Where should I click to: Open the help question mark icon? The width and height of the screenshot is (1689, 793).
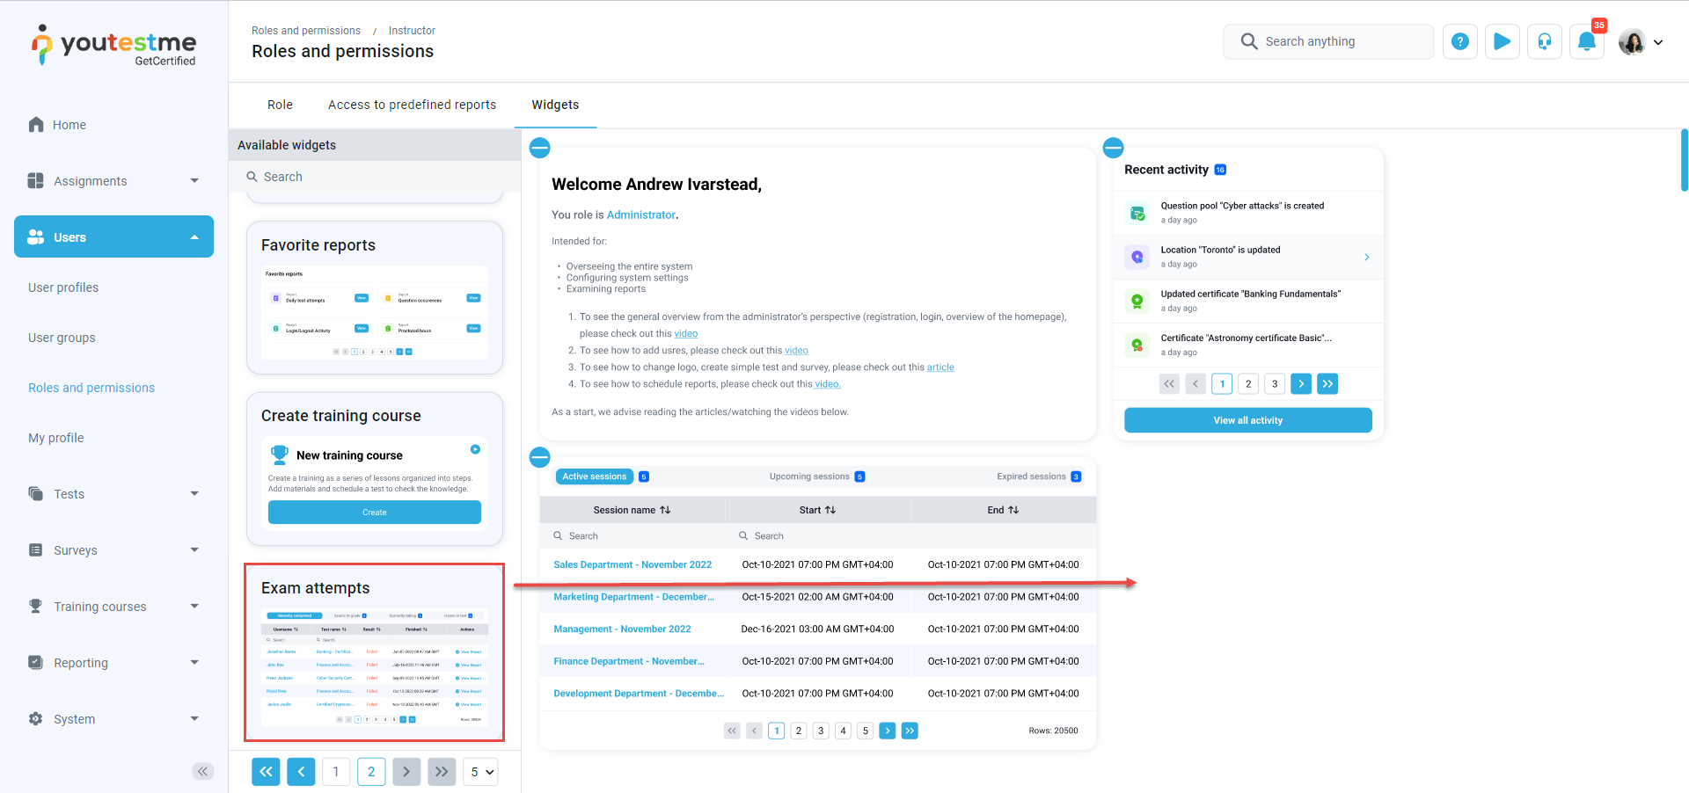1460,41
